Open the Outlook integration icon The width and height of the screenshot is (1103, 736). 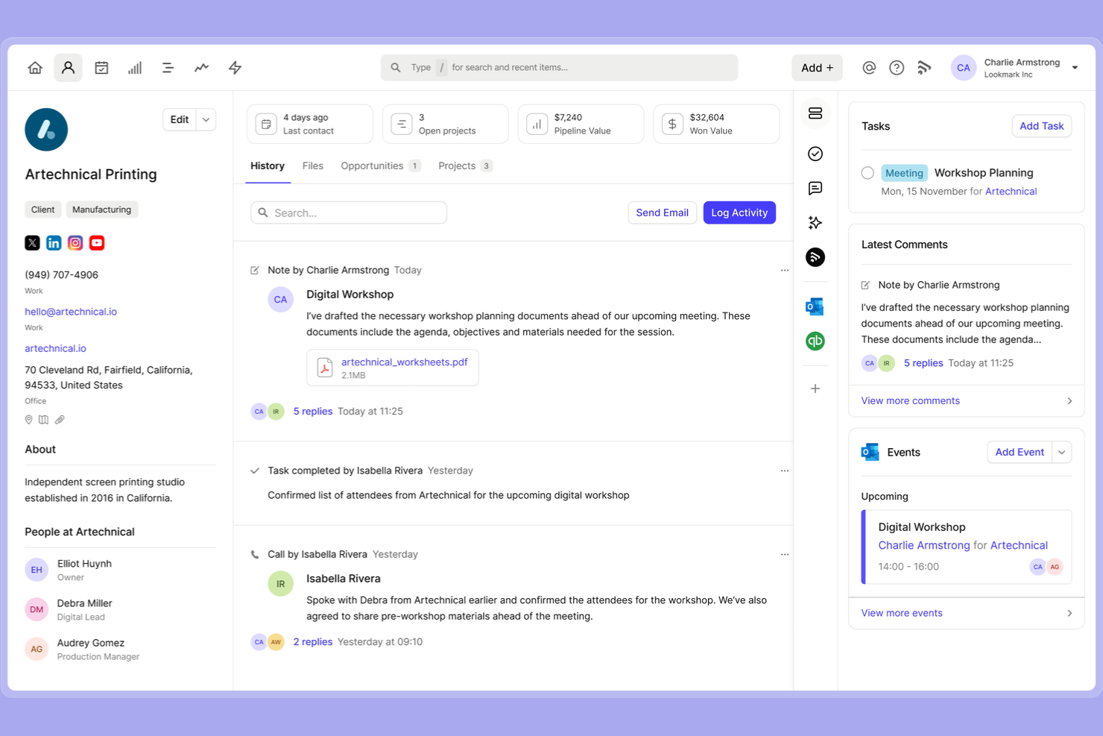tap(815, 306)
